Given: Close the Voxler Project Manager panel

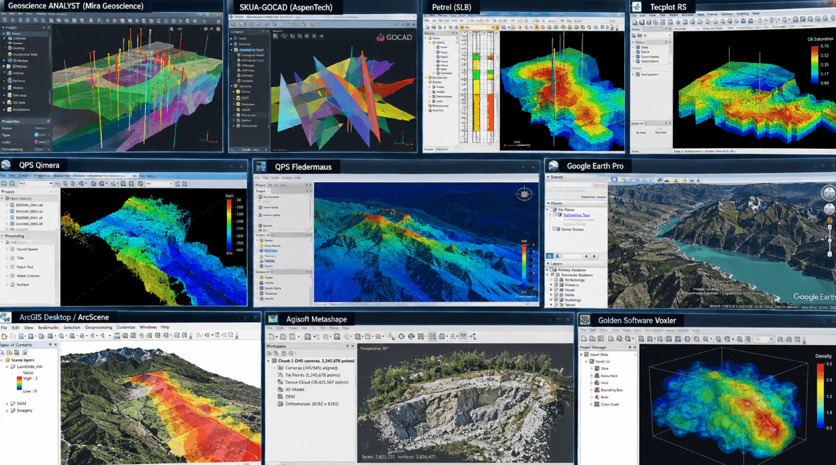Looking at the screenshot, I should tap(634, 347).
